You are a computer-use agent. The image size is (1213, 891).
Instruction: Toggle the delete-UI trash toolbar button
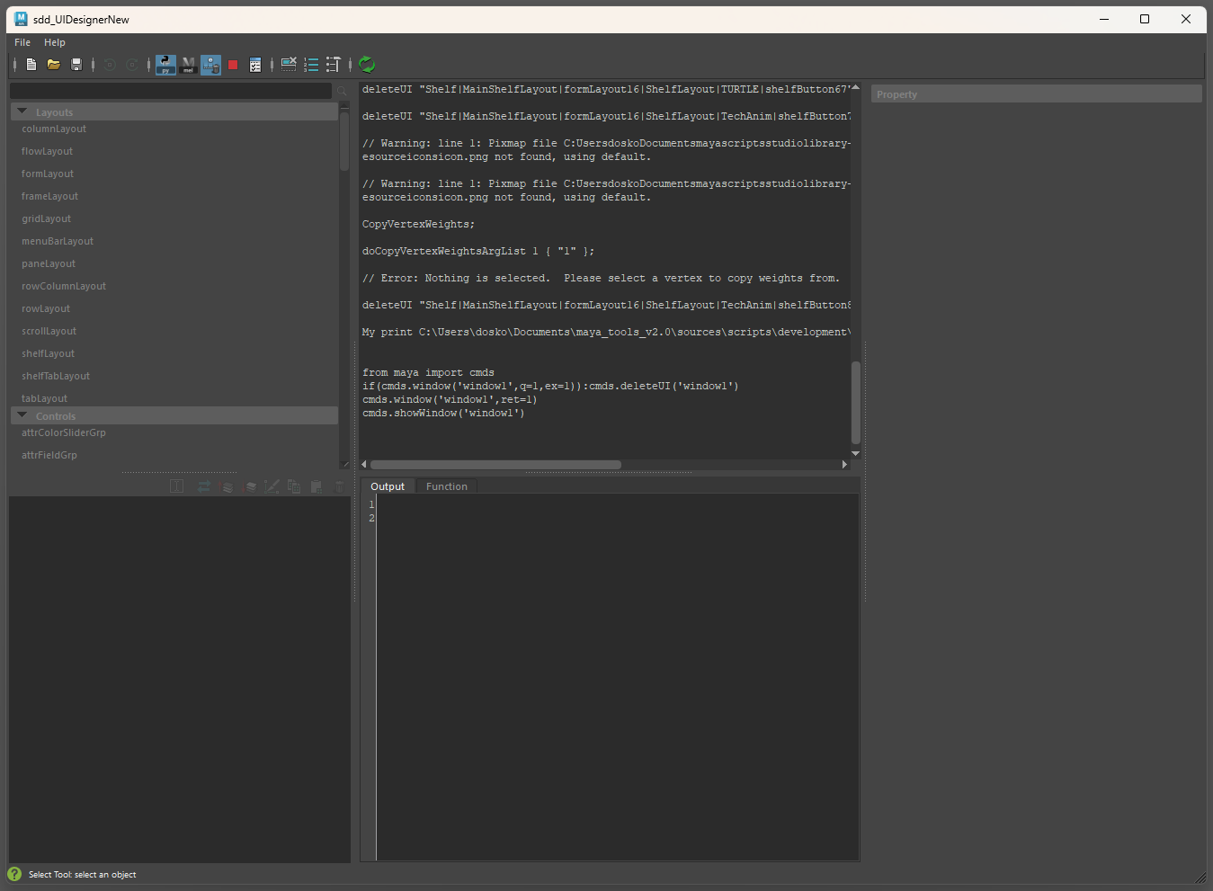tap(210, 65)
